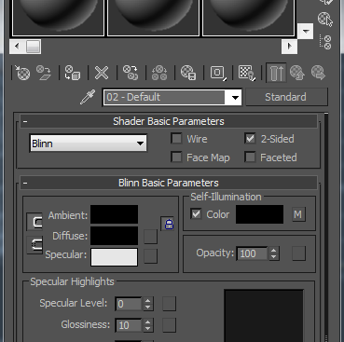The image size is (344, 342).
Task: Click the Get Material icon
Action: point(22,73)
